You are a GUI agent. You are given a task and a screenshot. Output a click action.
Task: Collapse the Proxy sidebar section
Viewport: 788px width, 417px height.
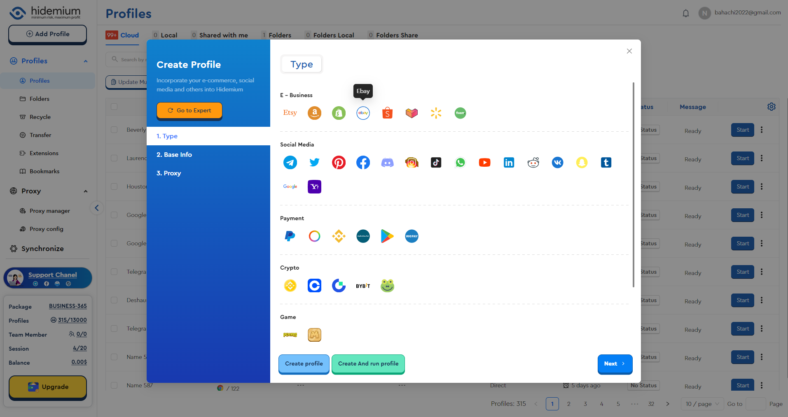point(86,191)
